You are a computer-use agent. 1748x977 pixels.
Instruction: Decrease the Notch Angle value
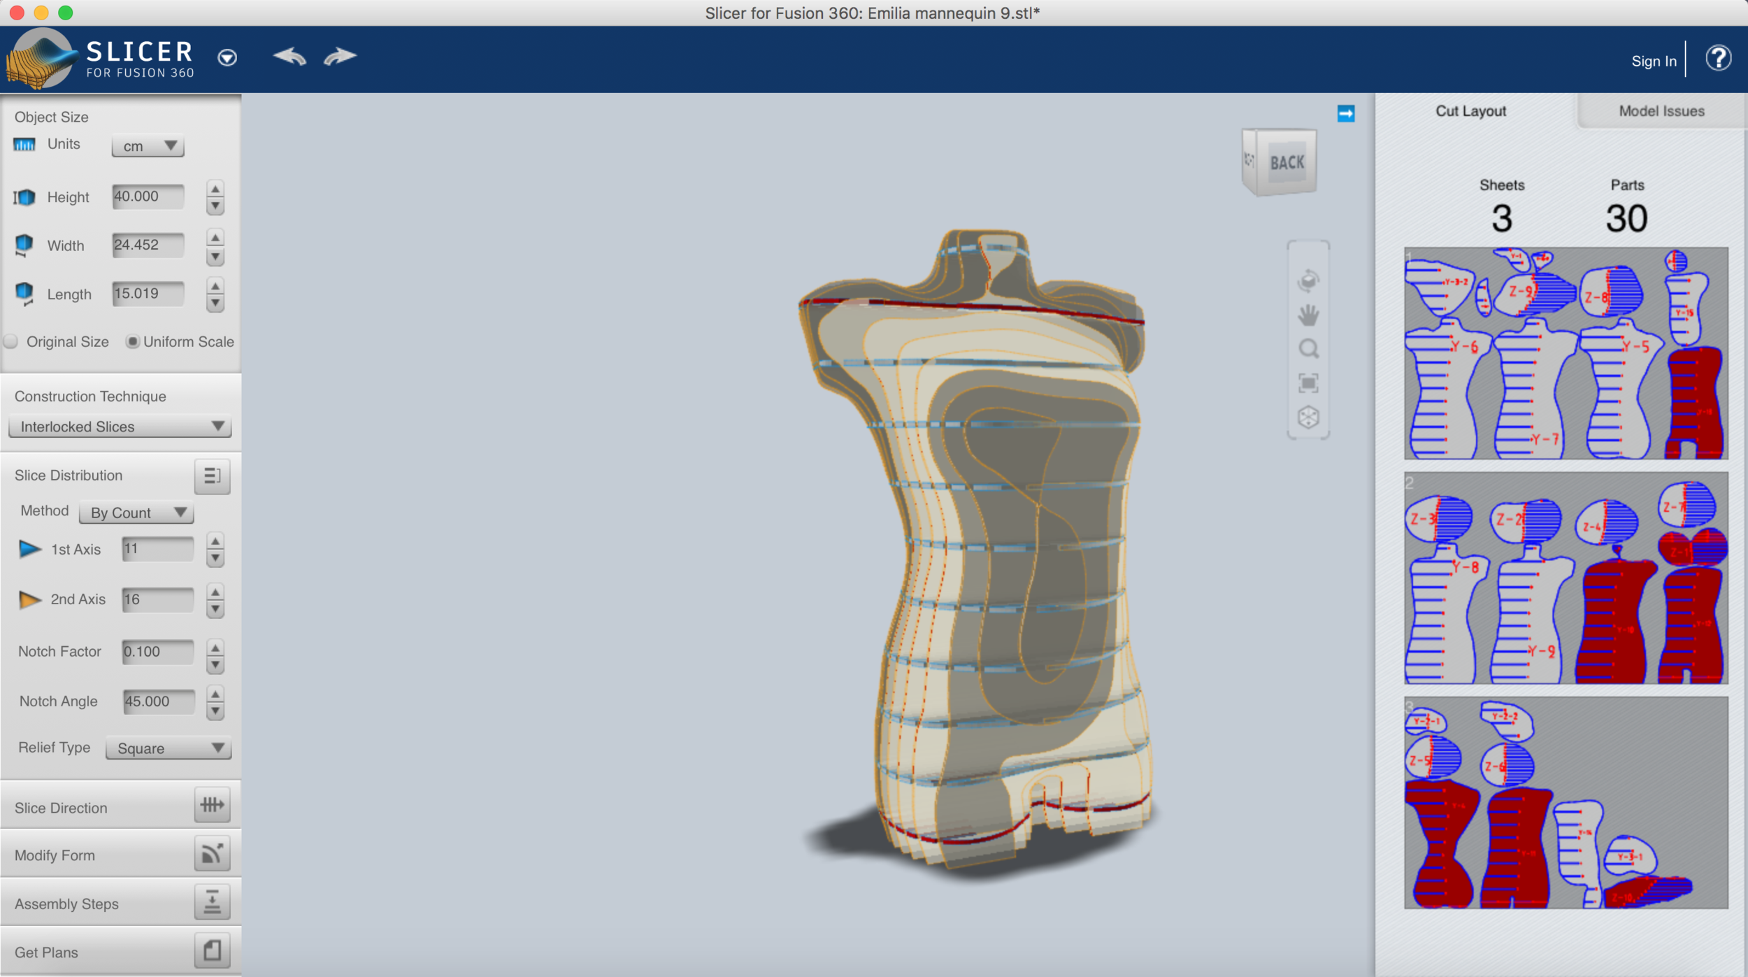point(215,711)
